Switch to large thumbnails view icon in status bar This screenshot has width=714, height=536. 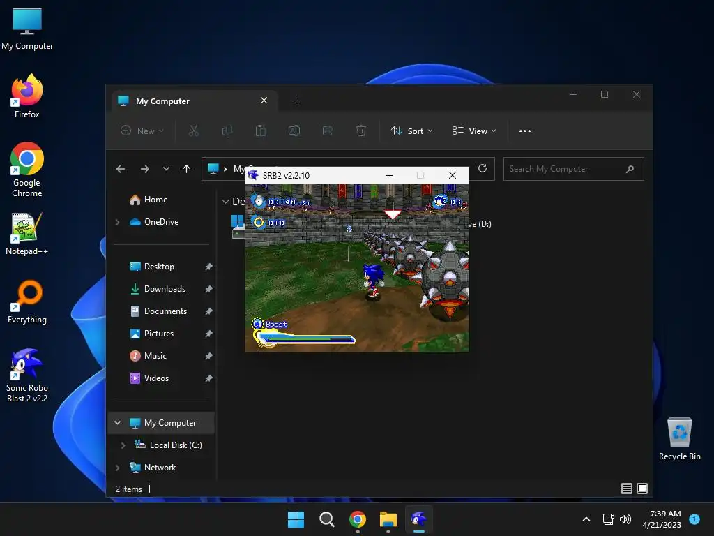pyautogui.click(x=642, y=489)
